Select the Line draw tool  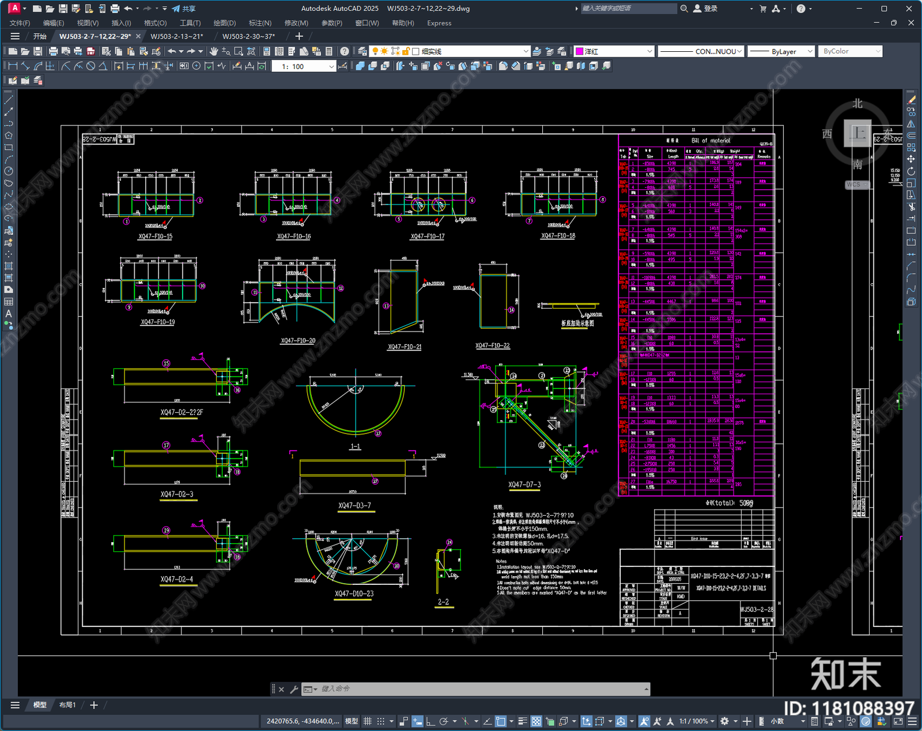[9, 100]
